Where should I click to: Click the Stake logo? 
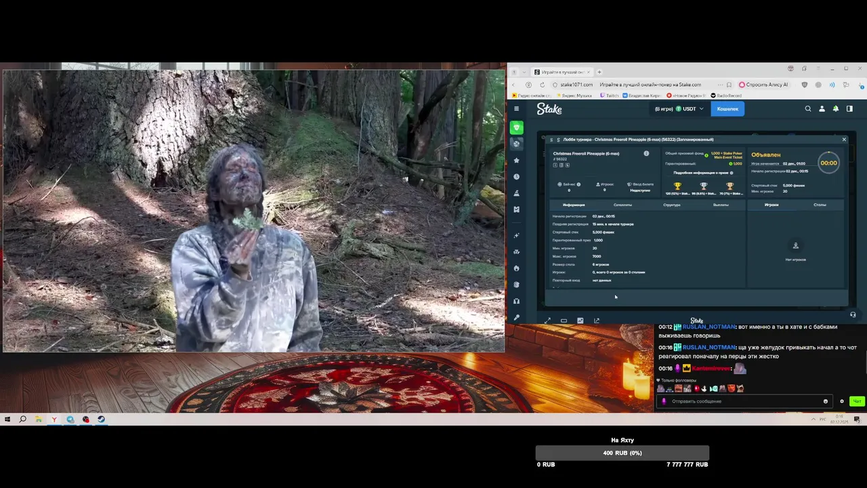click(549, 108)
